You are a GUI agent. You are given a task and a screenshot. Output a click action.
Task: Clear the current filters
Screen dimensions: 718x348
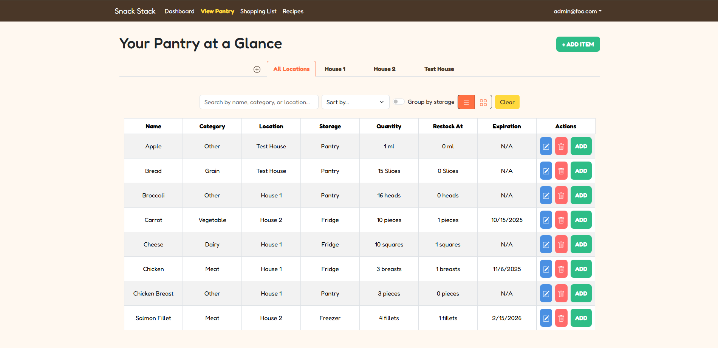507,102
